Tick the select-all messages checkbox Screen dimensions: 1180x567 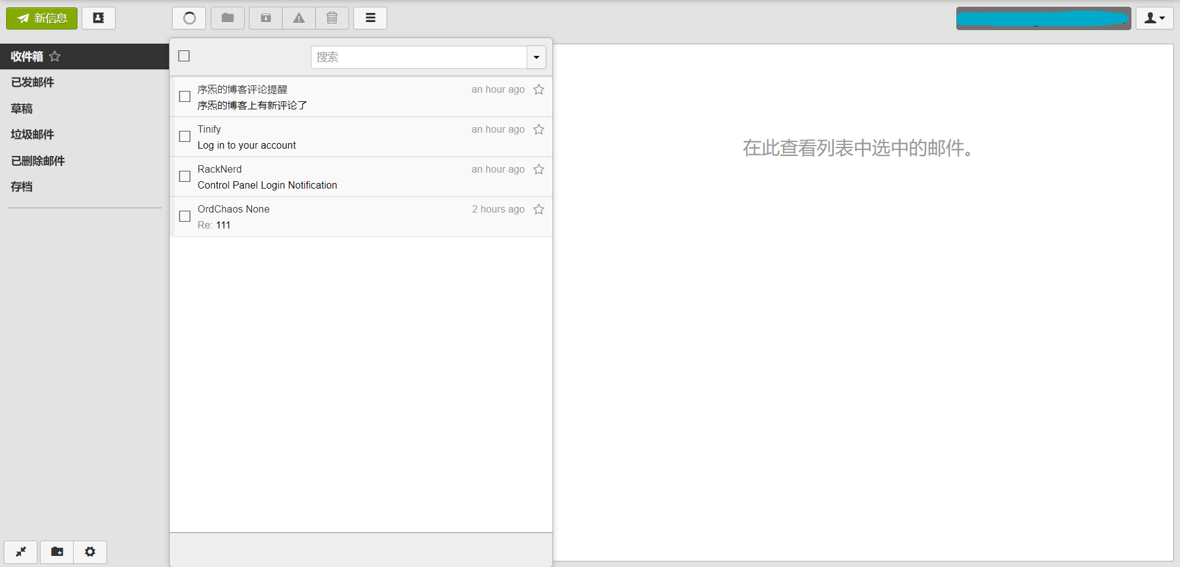pyautogui.click(x=184, y=56)
